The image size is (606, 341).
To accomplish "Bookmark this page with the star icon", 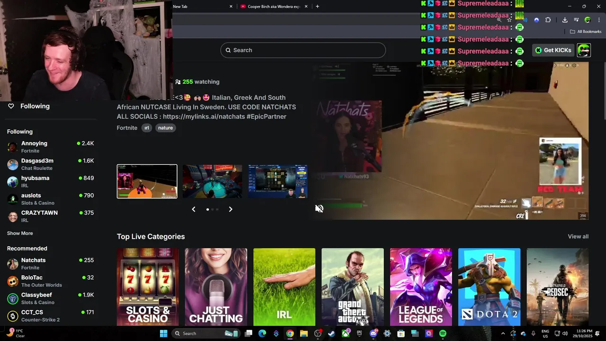I will click(x=509, y=20).
